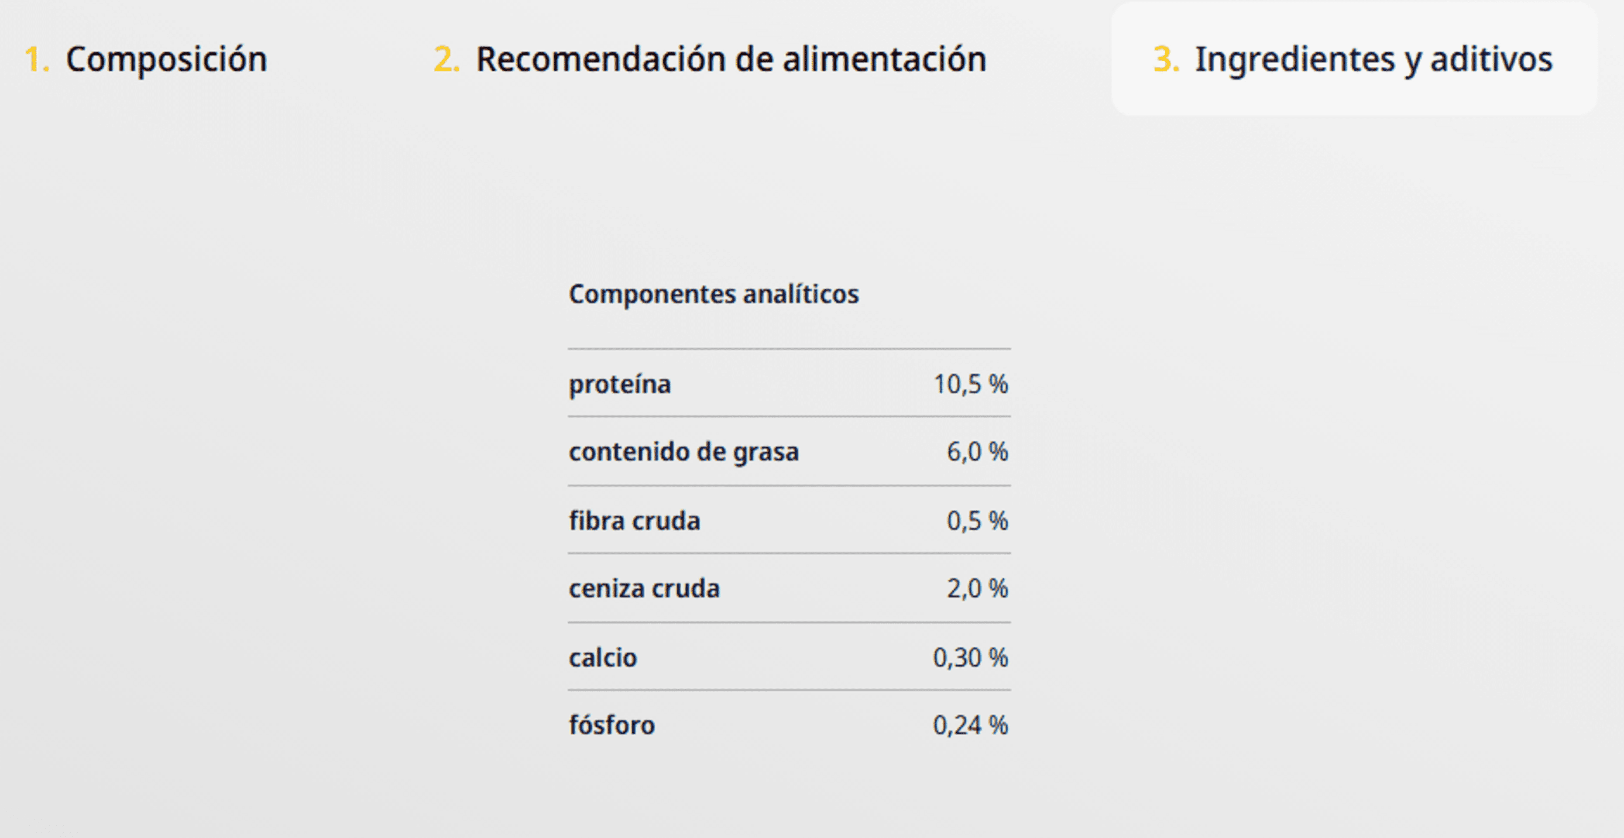Image resolution: width=1624 pixels, height=838 pixels.
Task: Click the yellow number 2 marker
Action: tap(446, 60)
